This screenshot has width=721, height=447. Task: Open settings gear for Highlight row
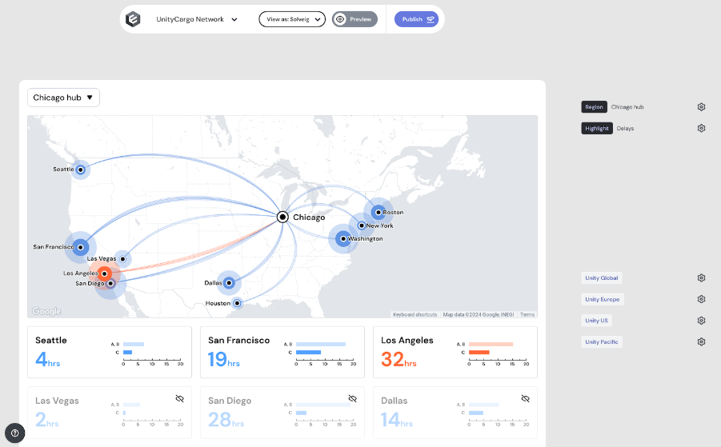coord(701,128)
